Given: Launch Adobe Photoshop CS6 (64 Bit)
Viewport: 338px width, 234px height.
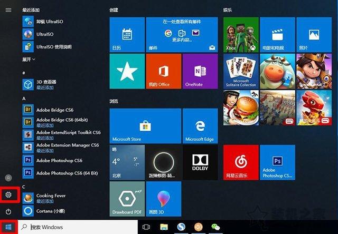Looking at the screenshot, I should pos(61,173).
